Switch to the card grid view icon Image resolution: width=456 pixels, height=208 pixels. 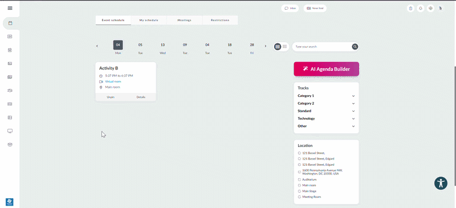click(x=278, y=47)
